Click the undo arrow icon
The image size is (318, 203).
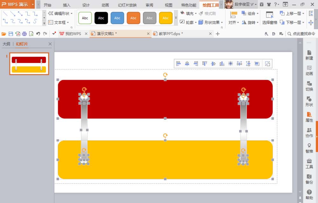click(38, 34)
